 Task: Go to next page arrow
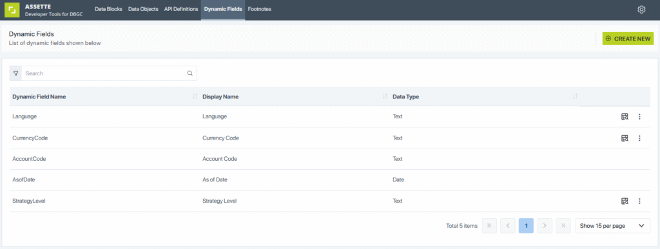point(545,225)
